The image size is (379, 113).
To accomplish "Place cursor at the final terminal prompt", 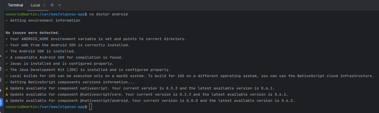I will tap(90, 107).
